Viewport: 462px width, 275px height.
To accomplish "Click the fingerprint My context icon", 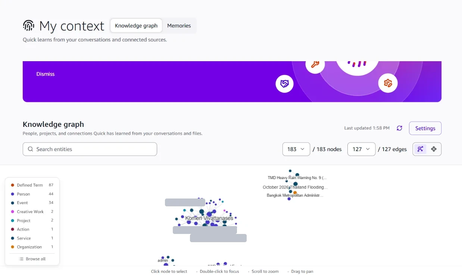I will click(x=28, y=26).
